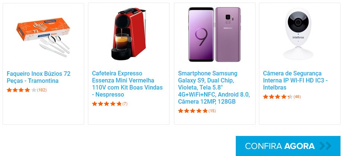Open the 7 reviews count for Nespresso
The height and width of the screenshot is (156, 342).
point(125,104)
